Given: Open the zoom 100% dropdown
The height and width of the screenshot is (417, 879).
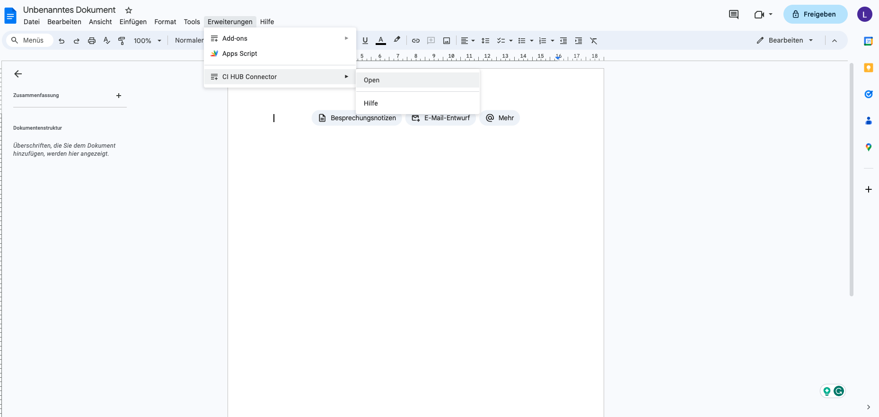Looking at the screenshot, I should [x=148, y=41].
